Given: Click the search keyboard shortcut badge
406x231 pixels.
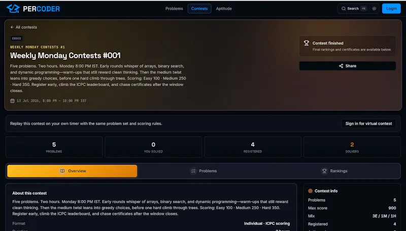Looking at the screenshot, I should pos(363,9).
